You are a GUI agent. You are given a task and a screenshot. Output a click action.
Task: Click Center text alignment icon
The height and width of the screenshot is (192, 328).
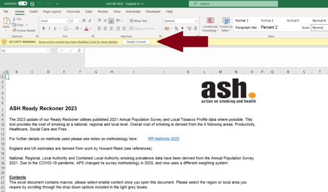click(105, 28)
